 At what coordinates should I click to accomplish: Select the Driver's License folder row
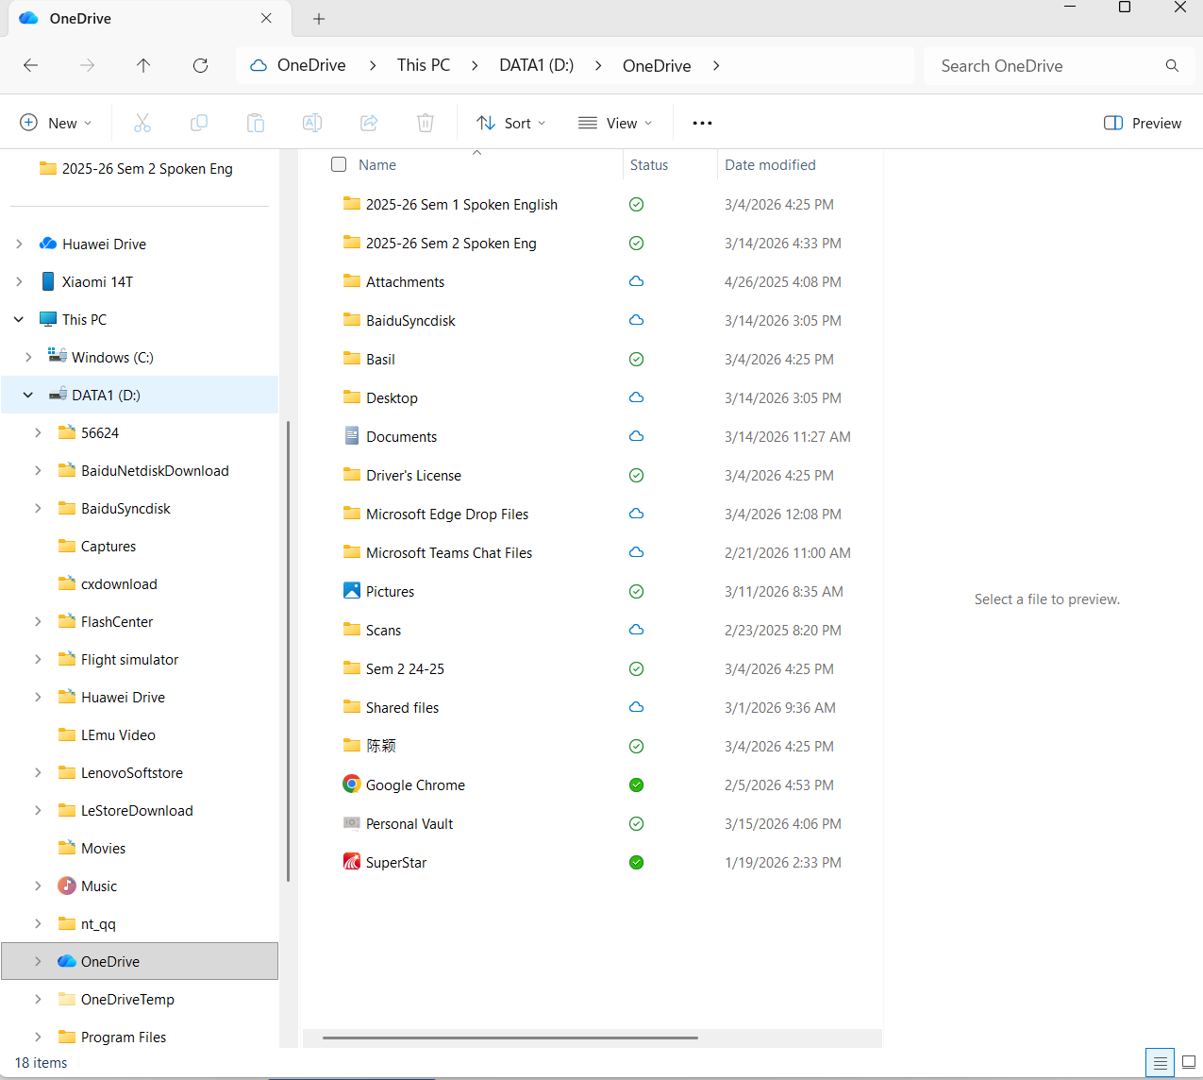pyautogui.click(x=592, y=475)
